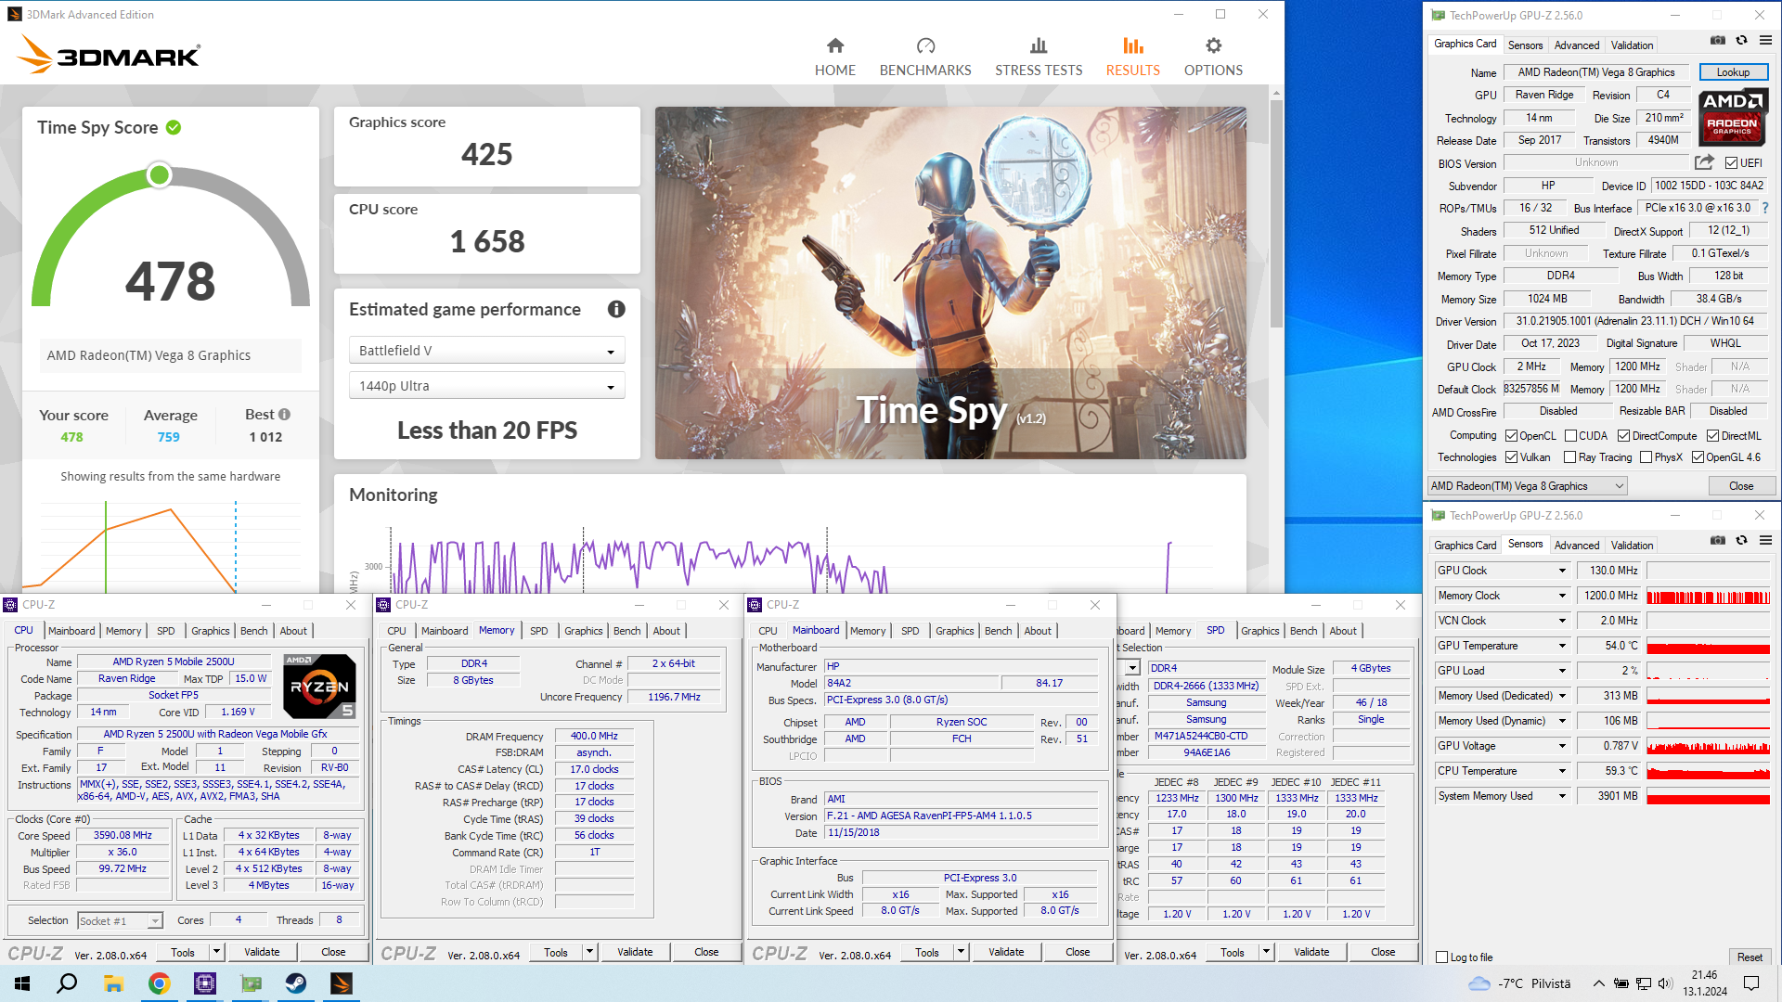The image size is (1782, 1002).
Task: Open the STRESS TESTS section
Action: [x=1039, y=58]
